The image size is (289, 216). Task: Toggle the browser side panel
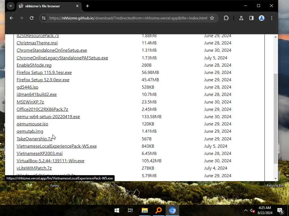pos(251,18)
